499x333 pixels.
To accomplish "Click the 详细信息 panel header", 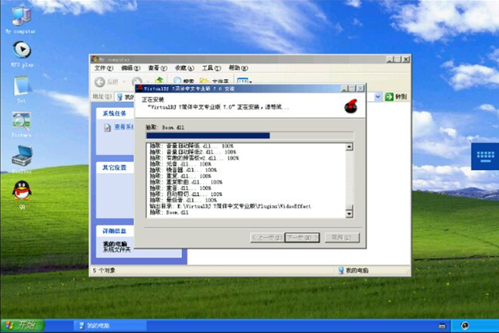I will coord(114,231).
